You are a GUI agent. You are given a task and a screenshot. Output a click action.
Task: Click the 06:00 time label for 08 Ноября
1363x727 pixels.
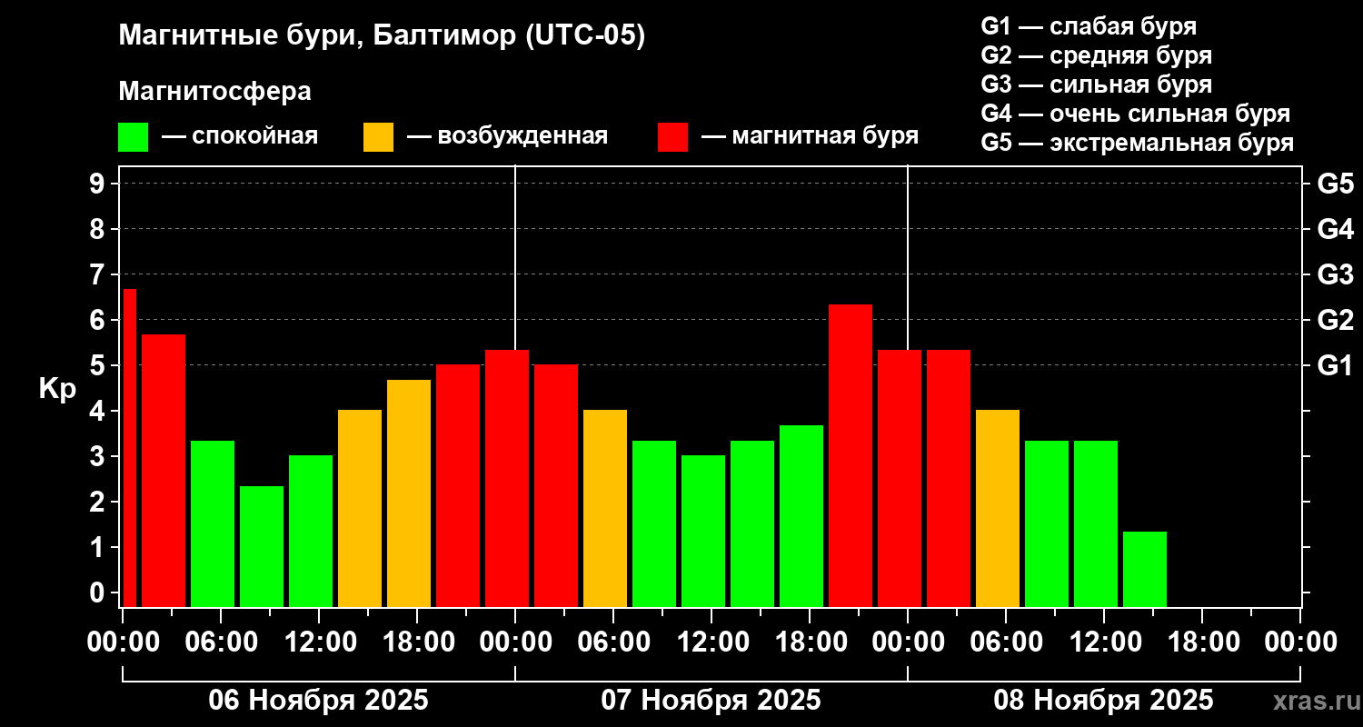[1006, 642]
